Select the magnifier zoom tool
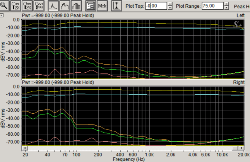 (4, 5)
